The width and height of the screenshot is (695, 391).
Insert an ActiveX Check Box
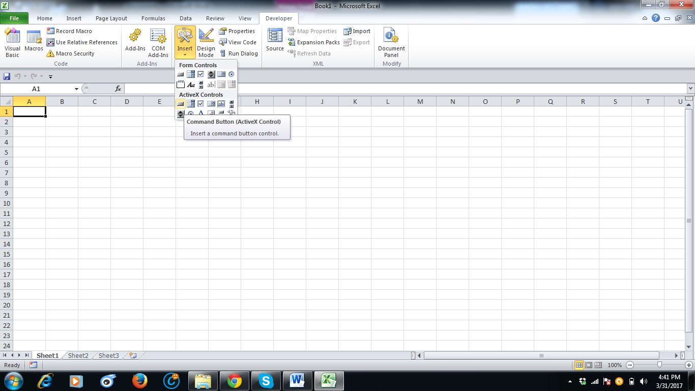[201, 104]
